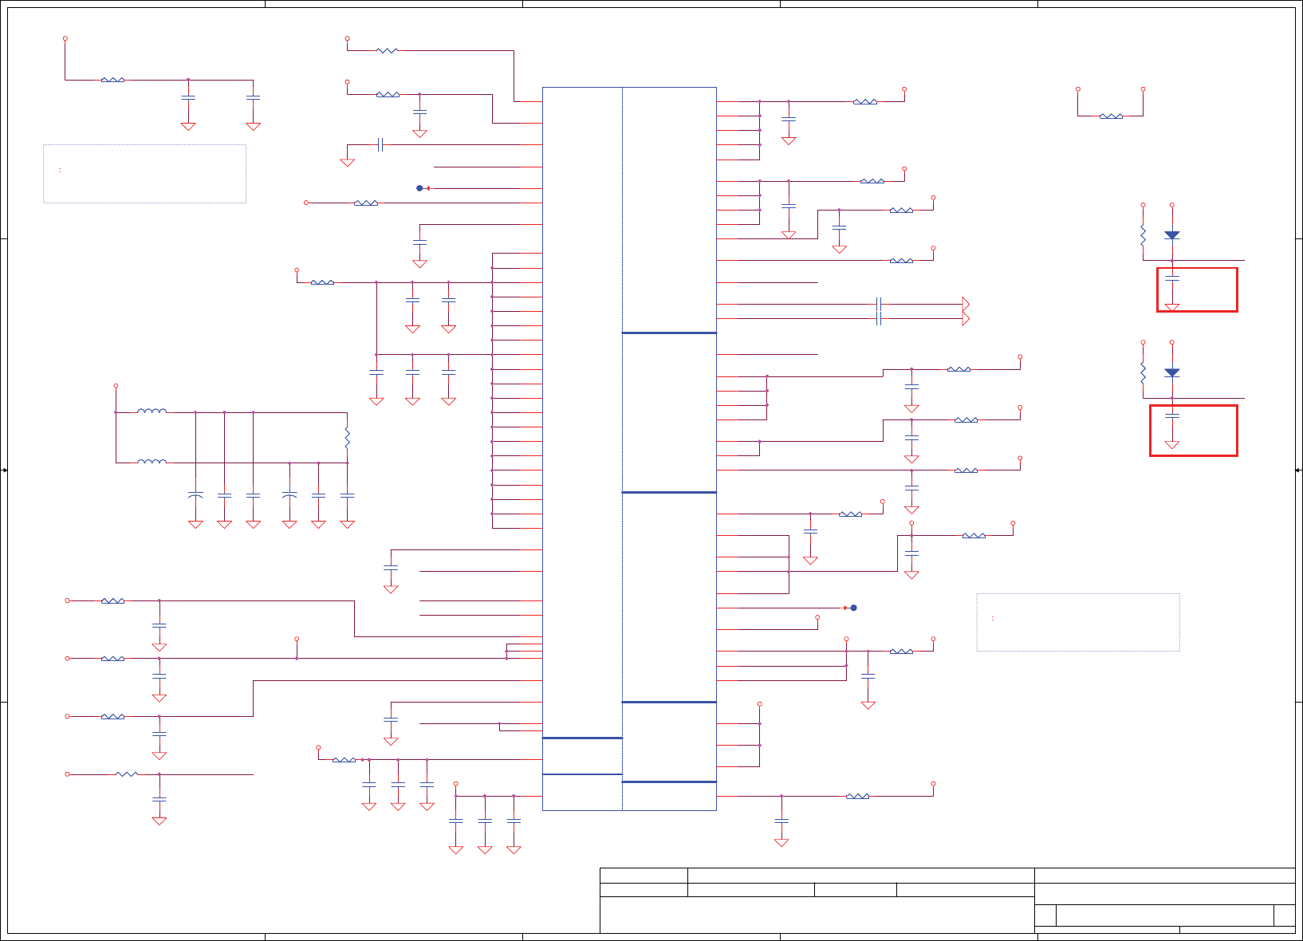Click the upper off-page output port arrow
1303x941 pixels.
[966, 304]
